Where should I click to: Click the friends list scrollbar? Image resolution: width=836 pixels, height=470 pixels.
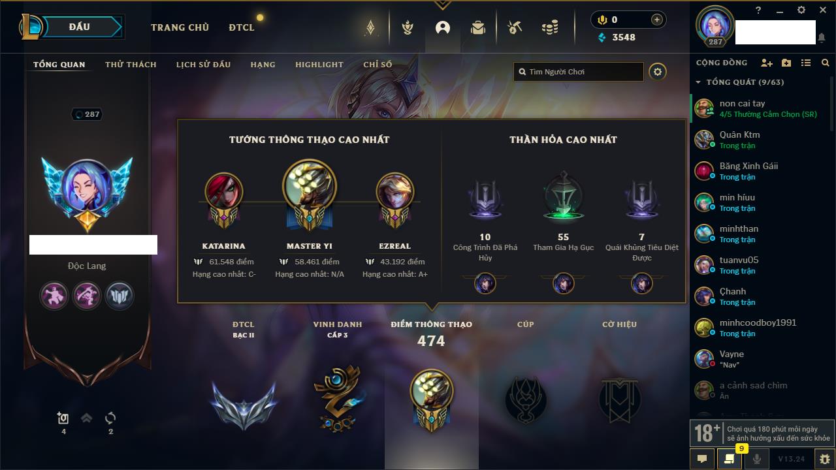pos(832,112)
